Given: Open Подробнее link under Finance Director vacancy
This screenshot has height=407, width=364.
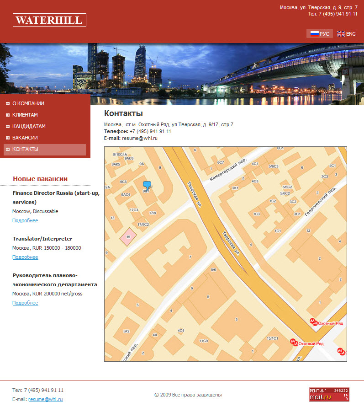Looking at the screenshot, I should click(x=25, y=220).
